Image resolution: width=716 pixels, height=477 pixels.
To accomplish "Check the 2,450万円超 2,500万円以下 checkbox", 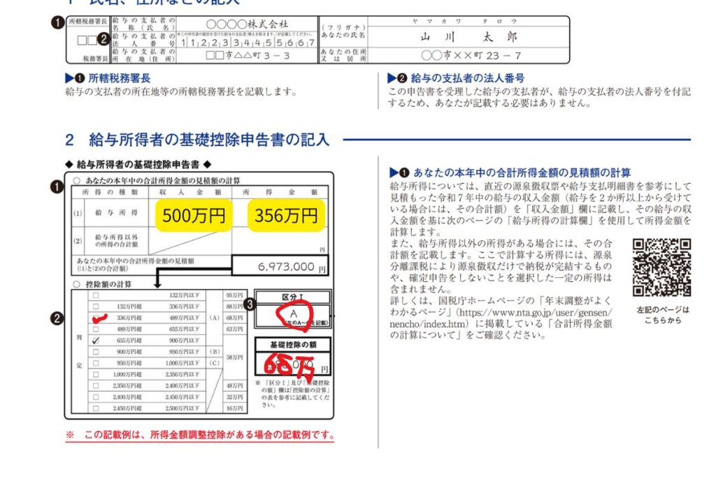I will click(96, 408).
